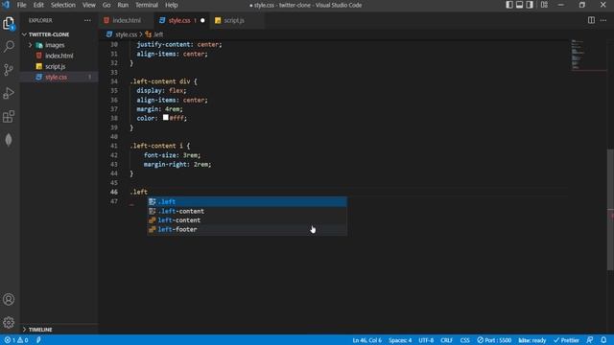Click line number 34 in gutter
614x345 pixels.
click(114, 81)
